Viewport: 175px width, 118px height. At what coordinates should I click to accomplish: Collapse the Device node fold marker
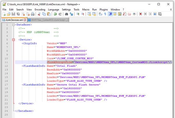[x=13, y=40]
